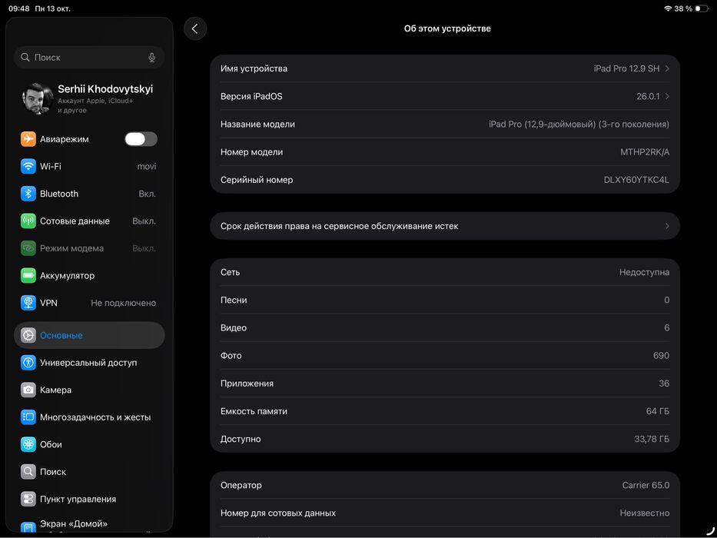Tap Емкость памяти 64 ГБ value
Screen dimensions: 717x538
click(658, 411)
